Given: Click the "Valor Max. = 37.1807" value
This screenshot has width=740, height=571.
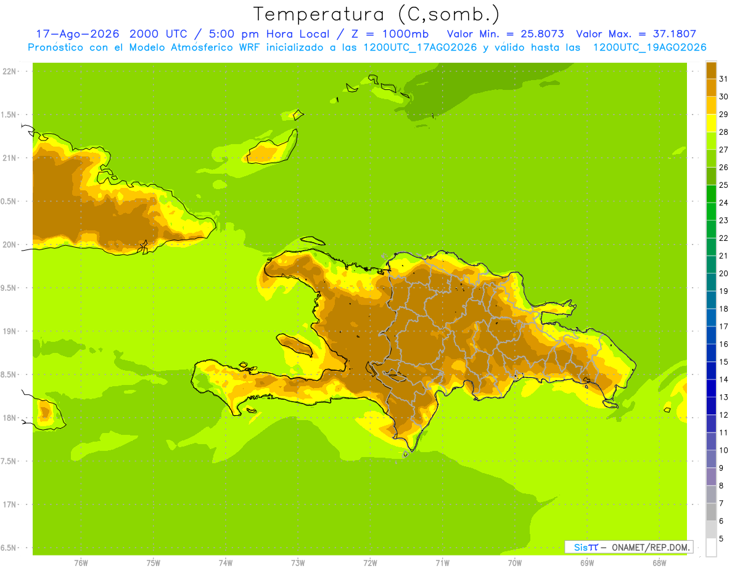Looking at the screenshot, I should [x=636, y=34].
